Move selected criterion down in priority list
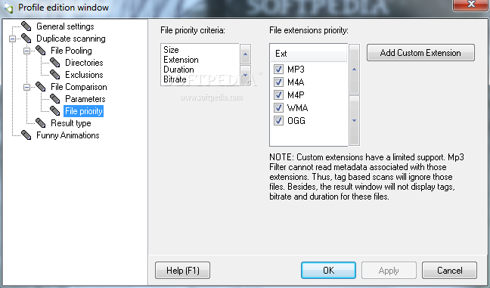The image size is (490, 288). [245, 75]
